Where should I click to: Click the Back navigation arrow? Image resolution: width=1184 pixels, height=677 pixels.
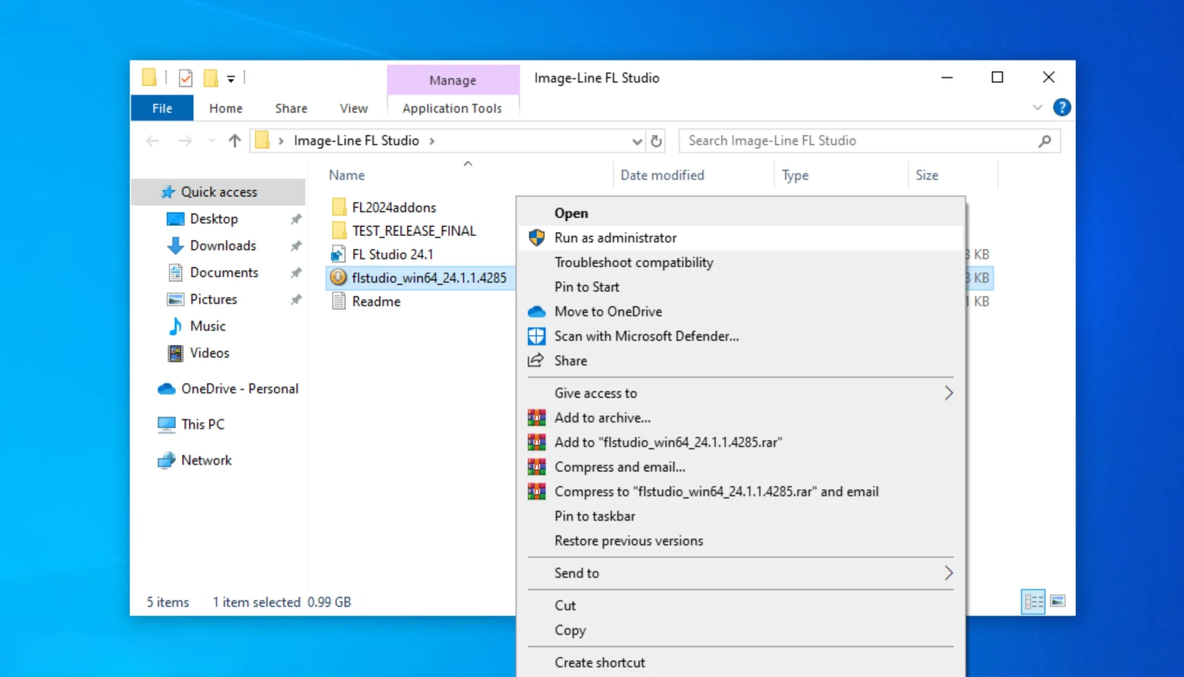[x=153, y=141]
